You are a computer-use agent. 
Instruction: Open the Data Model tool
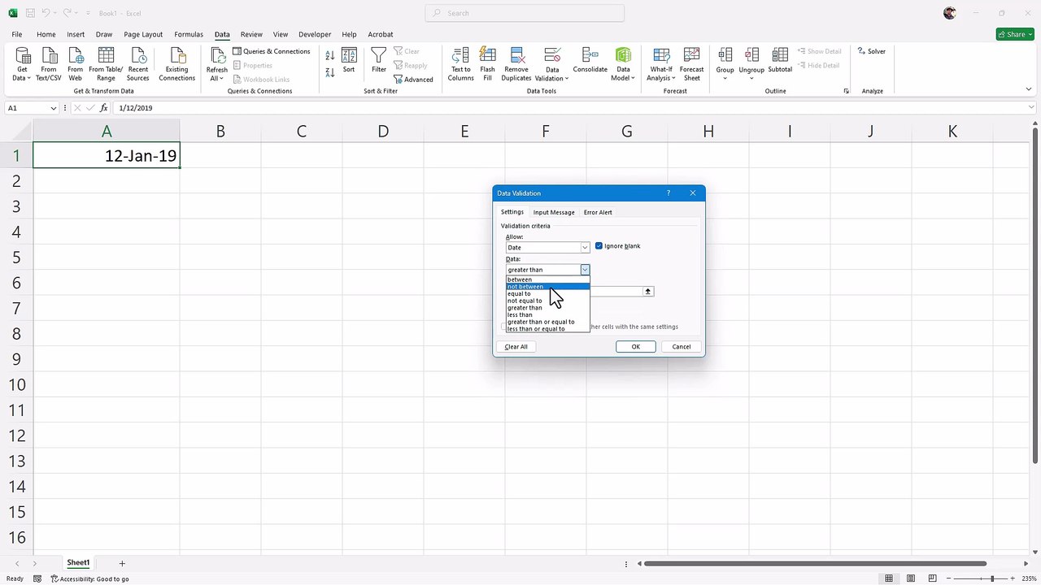click(623, 64)
